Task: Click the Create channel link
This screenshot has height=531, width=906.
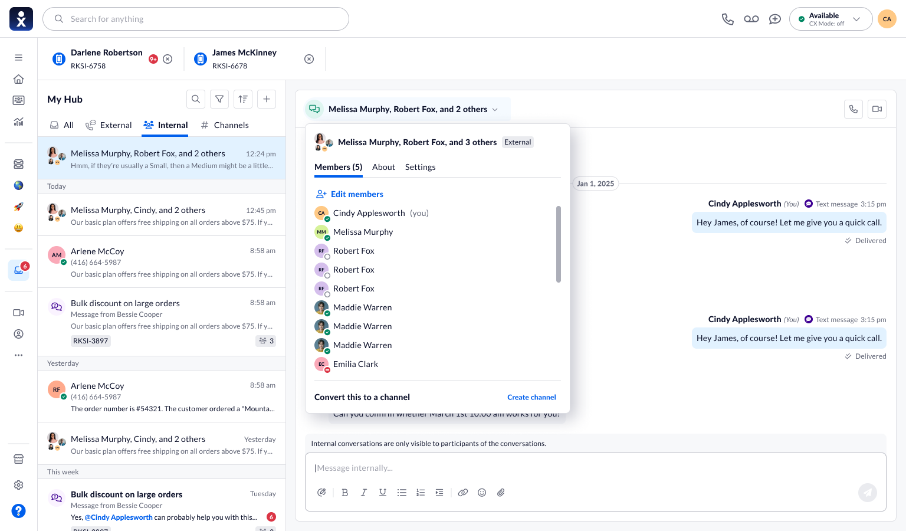Action: click(x=531, y=397)
